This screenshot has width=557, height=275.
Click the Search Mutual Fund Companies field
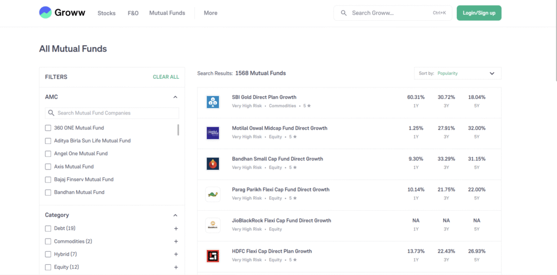[112, 113]
